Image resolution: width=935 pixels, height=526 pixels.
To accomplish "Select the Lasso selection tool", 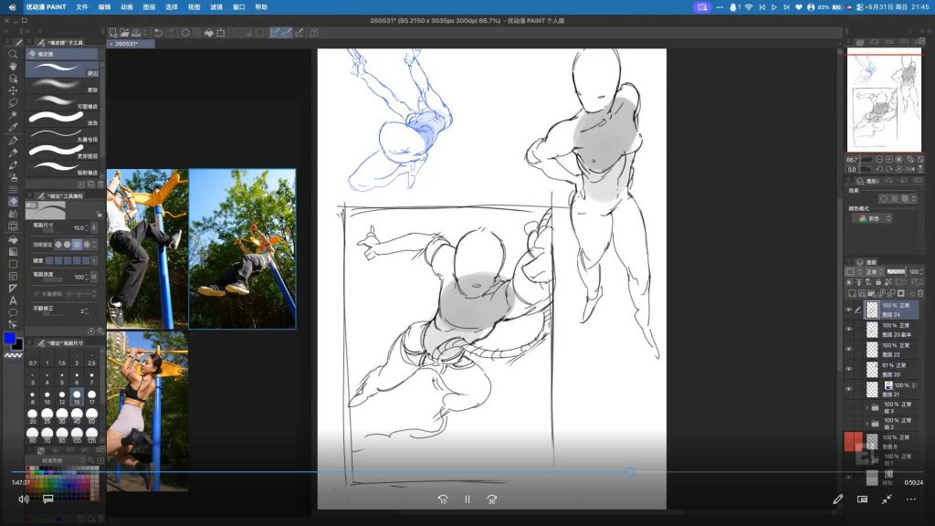I will pos(13,102).
